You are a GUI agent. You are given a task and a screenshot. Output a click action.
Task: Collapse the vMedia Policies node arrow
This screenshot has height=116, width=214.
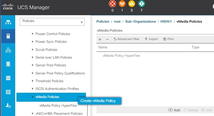pyautogui.click(x=33, y=97)
